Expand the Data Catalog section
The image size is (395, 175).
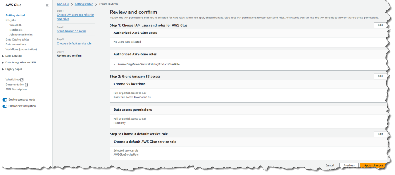(x=3, y=56)
